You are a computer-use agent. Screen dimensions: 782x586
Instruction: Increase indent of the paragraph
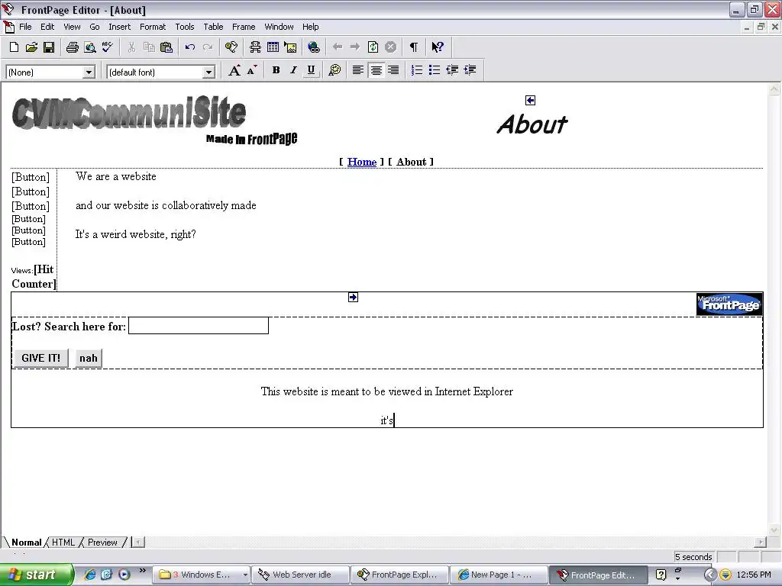tap(470, 70)
